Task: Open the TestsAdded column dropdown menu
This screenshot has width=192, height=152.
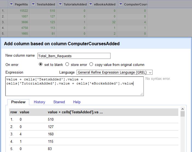Action: coord(33,4)
